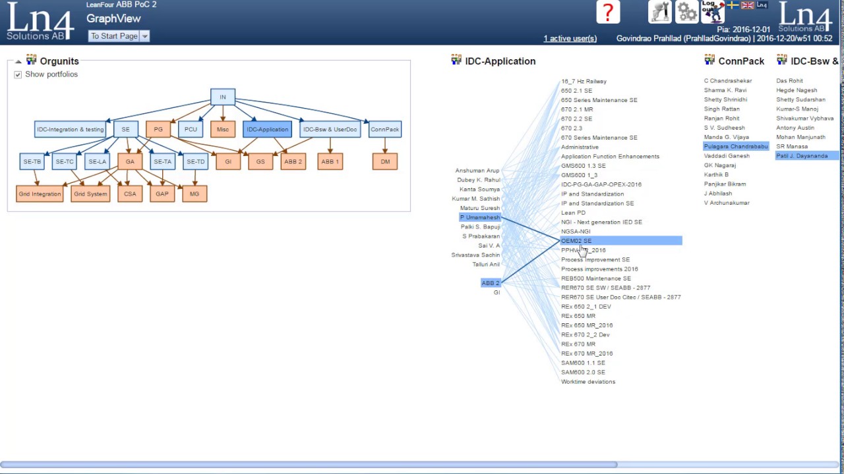Click the ConnPack panel icon
This screenshot has width=844, height=474.
pos(709,61)
